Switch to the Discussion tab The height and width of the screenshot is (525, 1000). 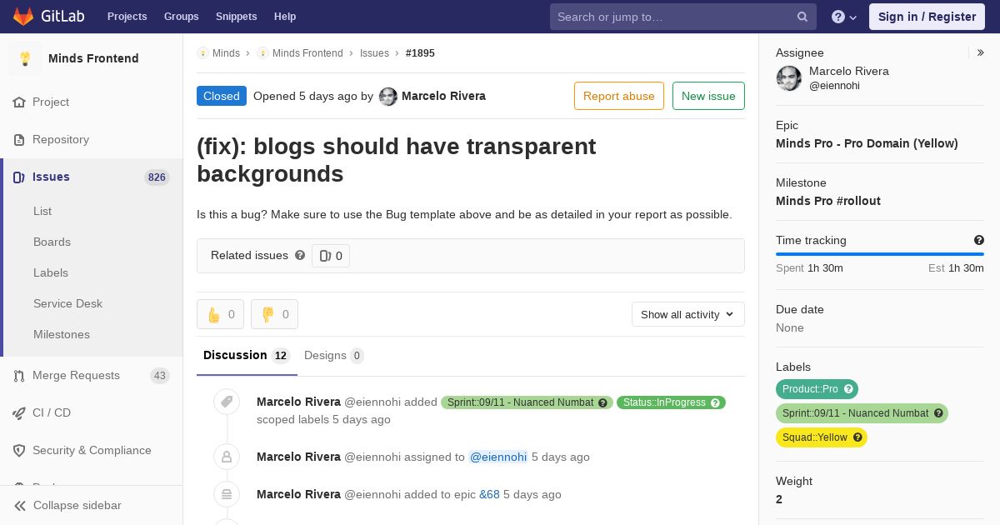(x=247, y=356)
